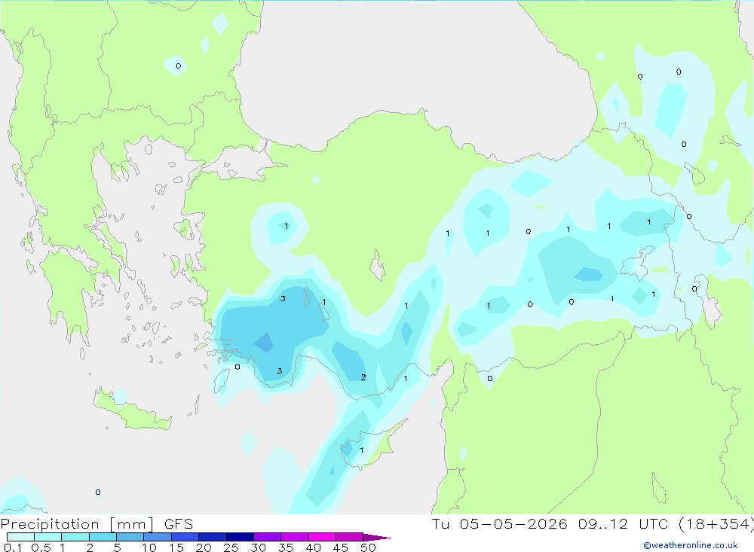This screenshot has height=552, width=754.
Task: Click the '35' legend scale label
Action: coord(286,547)
